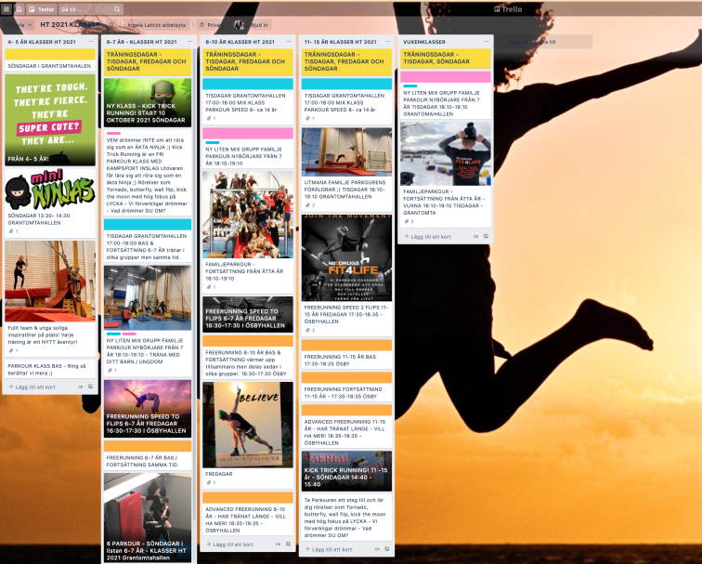Image resolution: width=702 pixels, height=564 pixels.
Task: Star the HT 2021 KLASSER board
Action: [x=112, y=25]
